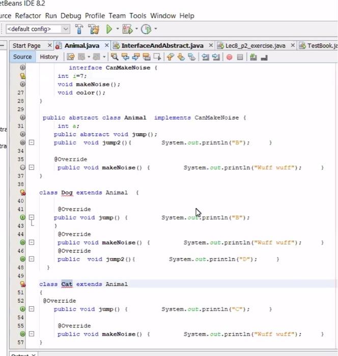This screenshot has width=338, height=356.
Task: Open the Run menu
Action: click(x=51, y=16)
